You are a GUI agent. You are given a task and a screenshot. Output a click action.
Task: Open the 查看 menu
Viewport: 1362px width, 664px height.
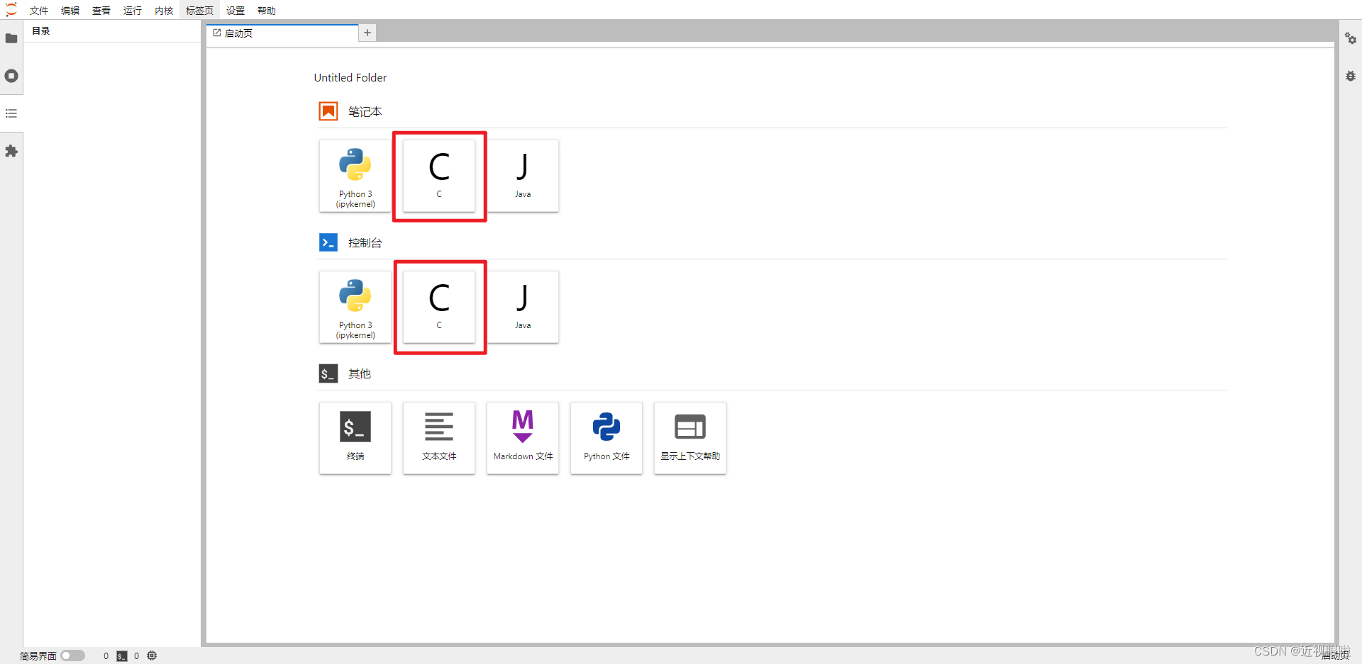pos(101,11)
